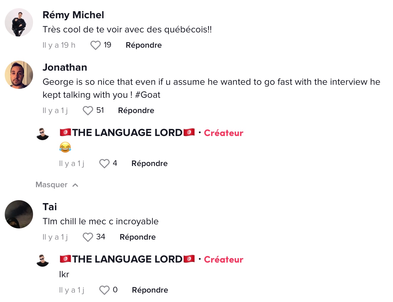
Task: Open creator avatar beside 'Ikr' reply
Action: point(42,260)
